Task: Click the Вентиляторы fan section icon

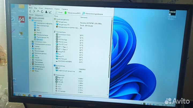Action: point(55,65)
